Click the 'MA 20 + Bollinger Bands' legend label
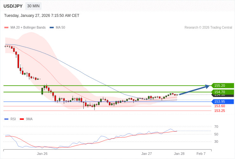Screen dimensions: 235x159 click(28, 28)
